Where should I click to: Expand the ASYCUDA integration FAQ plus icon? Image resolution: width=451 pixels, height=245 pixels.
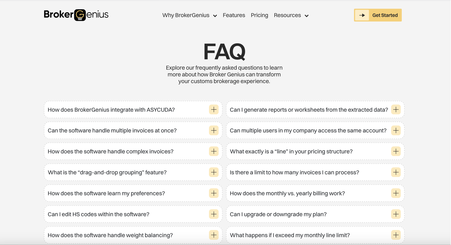(214, 110)
